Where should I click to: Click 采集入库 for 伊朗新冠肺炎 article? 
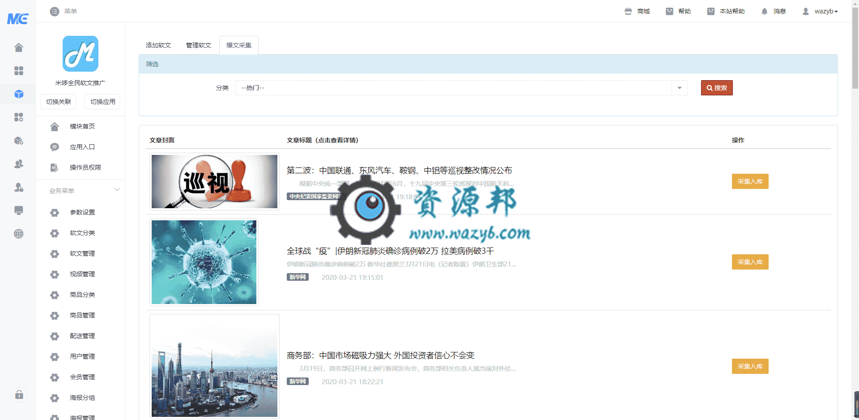750,262
